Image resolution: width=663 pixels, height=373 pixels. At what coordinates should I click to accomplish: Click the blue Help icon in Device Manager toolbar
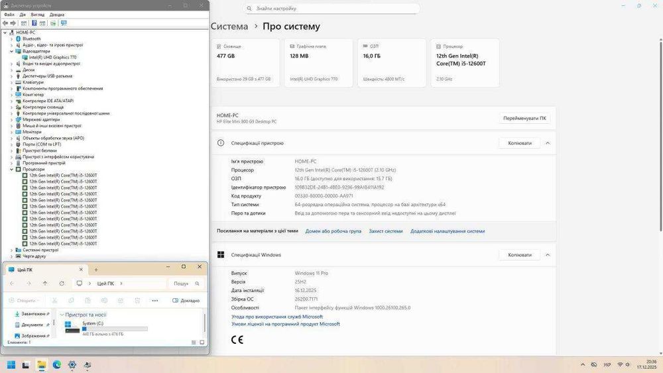click(x=34, y=23)
